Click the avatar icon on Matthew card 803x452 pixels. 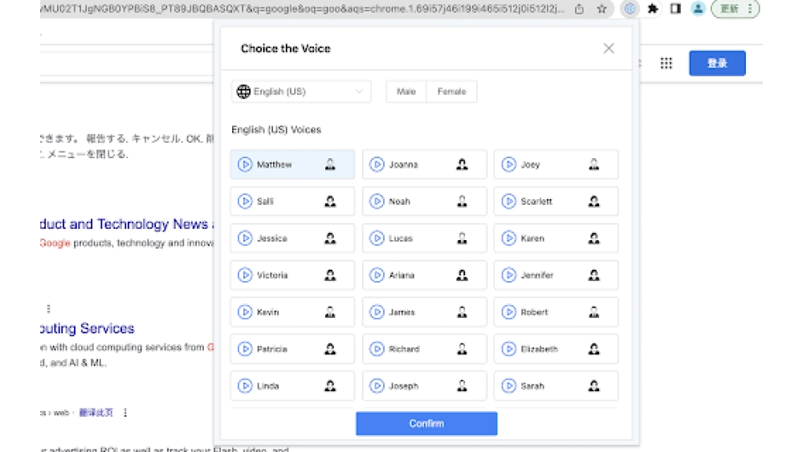[x=330, y=165]
